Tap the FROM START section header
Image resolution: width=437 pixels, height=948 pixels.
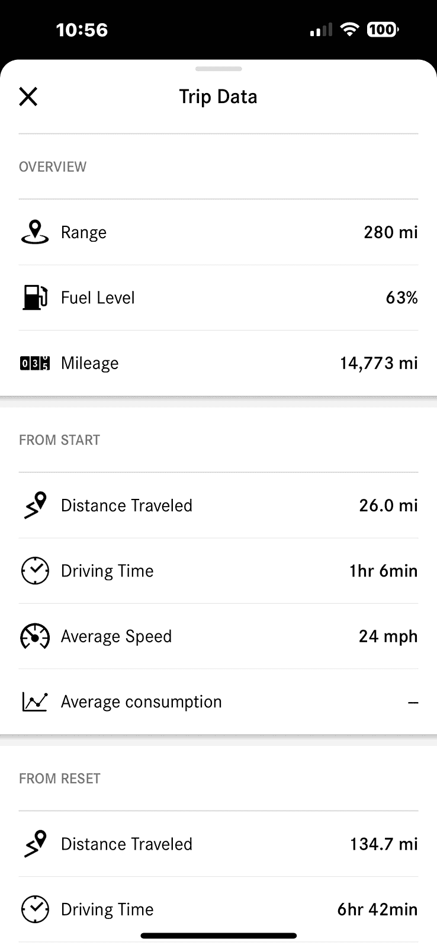click(59, 440)
